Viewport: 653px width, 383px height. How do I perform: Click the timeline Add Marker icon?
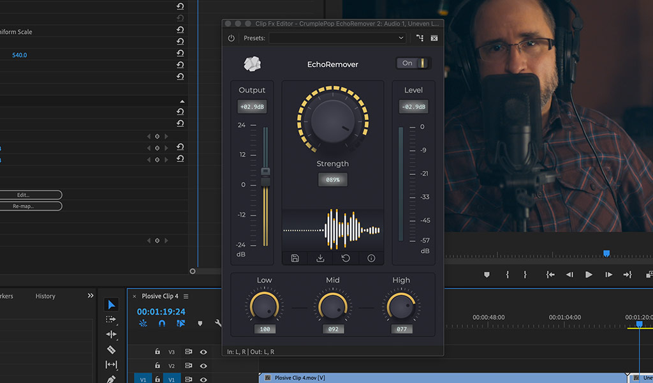click(200, 324)
